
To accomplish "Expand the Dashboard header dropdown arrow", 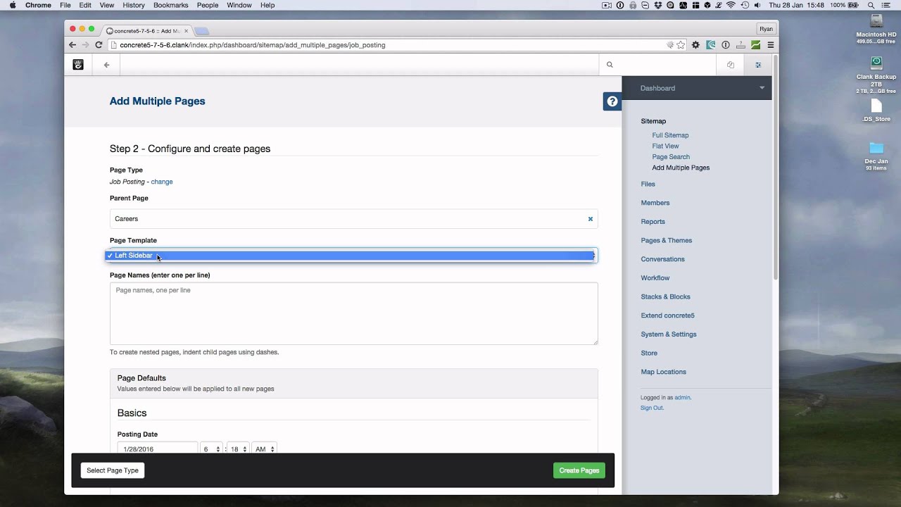I will tap(762, 88).
